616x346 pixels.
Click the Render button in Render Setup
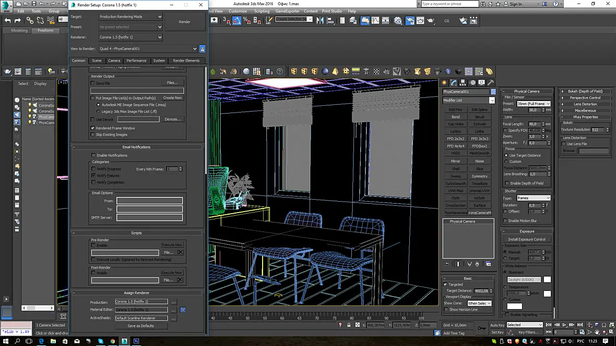[x=185, y=22]
